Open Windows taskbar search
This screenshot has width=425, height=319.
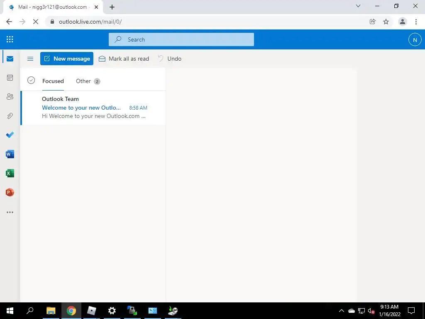click(x=30, y=311)
